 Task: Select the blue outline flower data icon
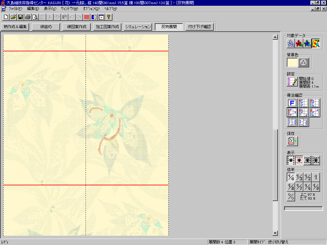(291, 44)
